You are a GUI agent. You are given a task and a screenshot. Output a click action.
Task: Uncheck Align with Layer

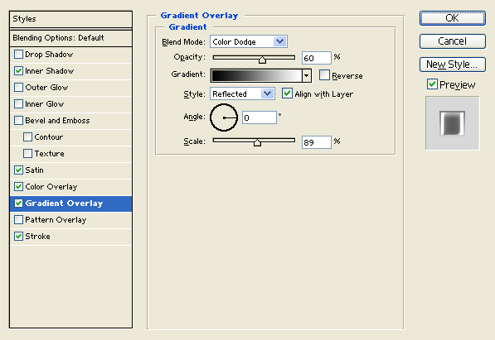pos(287,93)
